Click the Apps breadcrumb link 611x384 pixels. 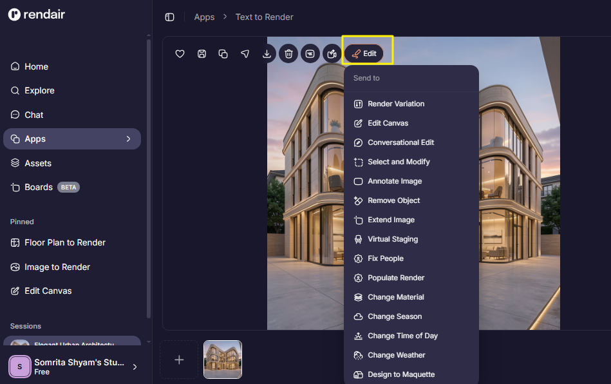click(x=204, y=17)
